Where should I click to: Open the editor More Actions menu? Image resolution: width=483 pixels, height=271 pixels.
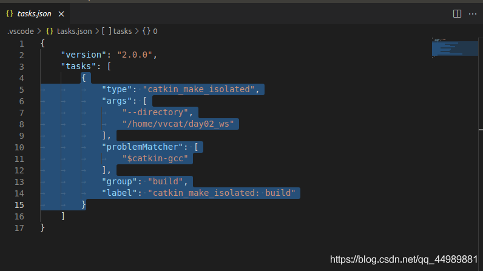point(473,14)
